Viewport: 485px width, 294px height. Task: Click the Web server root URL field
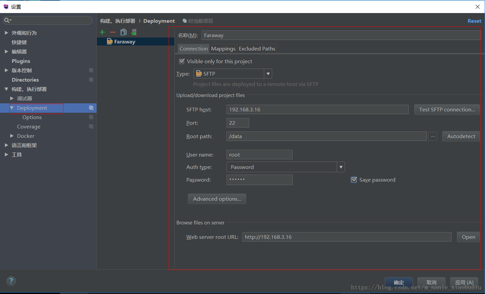coord(347,237)
